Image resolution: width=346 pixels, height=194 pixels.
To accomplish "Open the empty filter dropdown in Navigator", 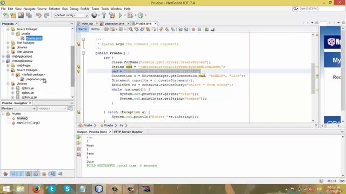I will click(52, 108).
